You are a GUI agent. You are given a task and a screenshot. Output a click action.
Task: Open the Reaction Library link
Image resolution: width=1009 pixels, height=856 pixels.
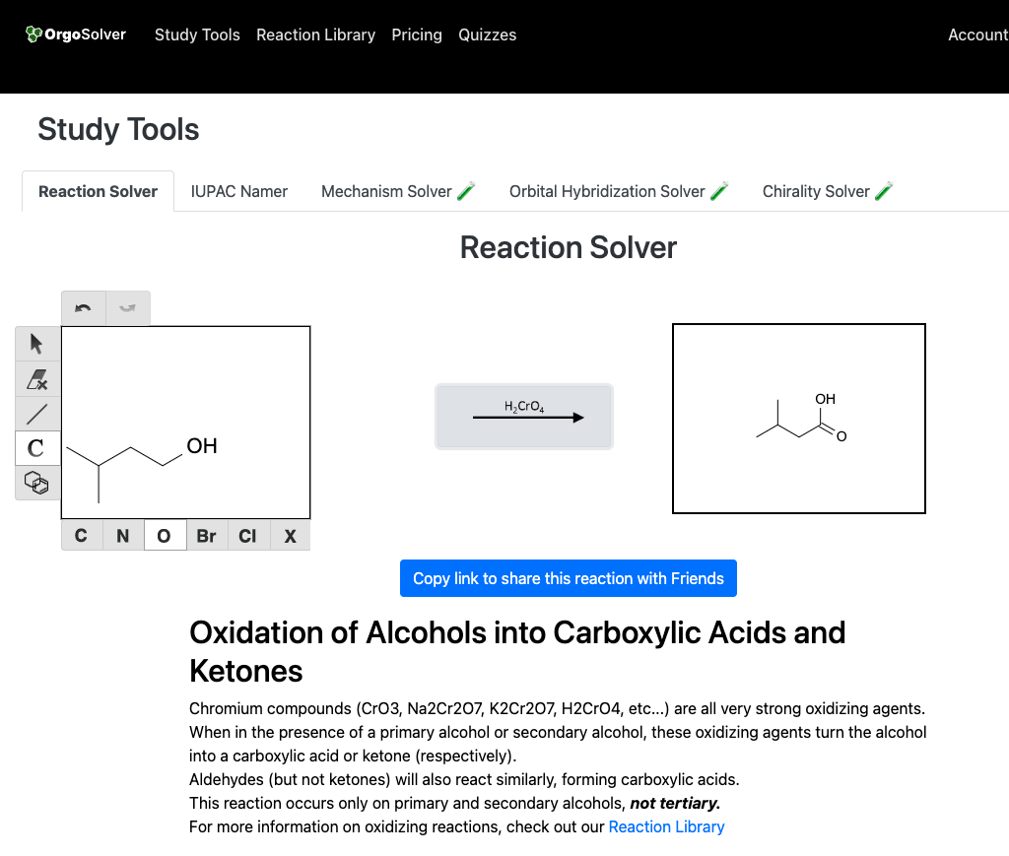[666, 826]
